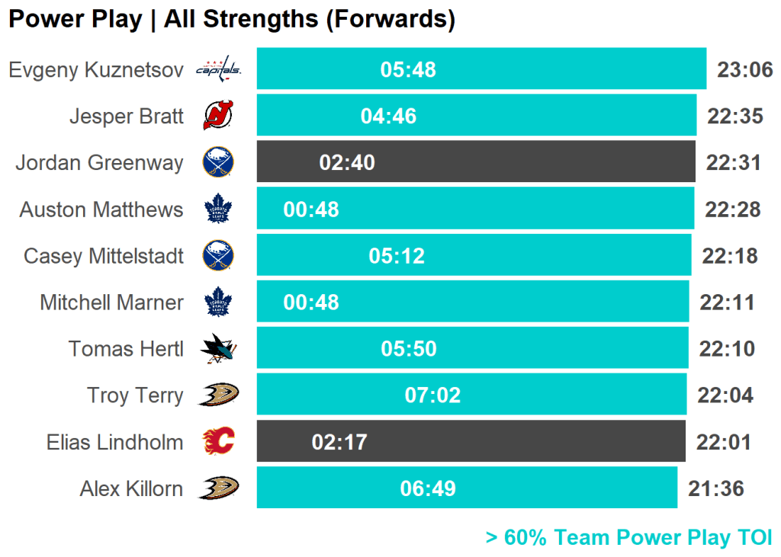Click the Evgeny Kuznetsov player name
This screenshot has width=781, height=557.
[96, 70]
